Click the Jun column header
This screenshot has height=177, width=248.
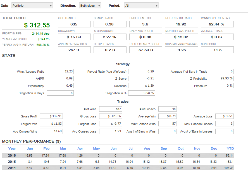[114, 148]
